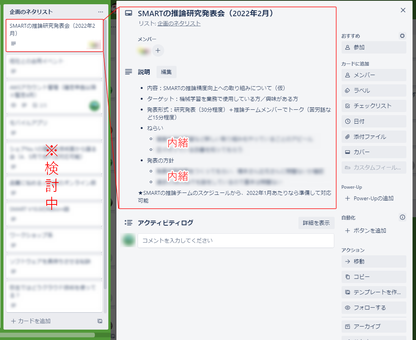Click the board's horizontal scrollbar at bottom
416x340 pixels.
pyautogui.click(x=47, y=335)
